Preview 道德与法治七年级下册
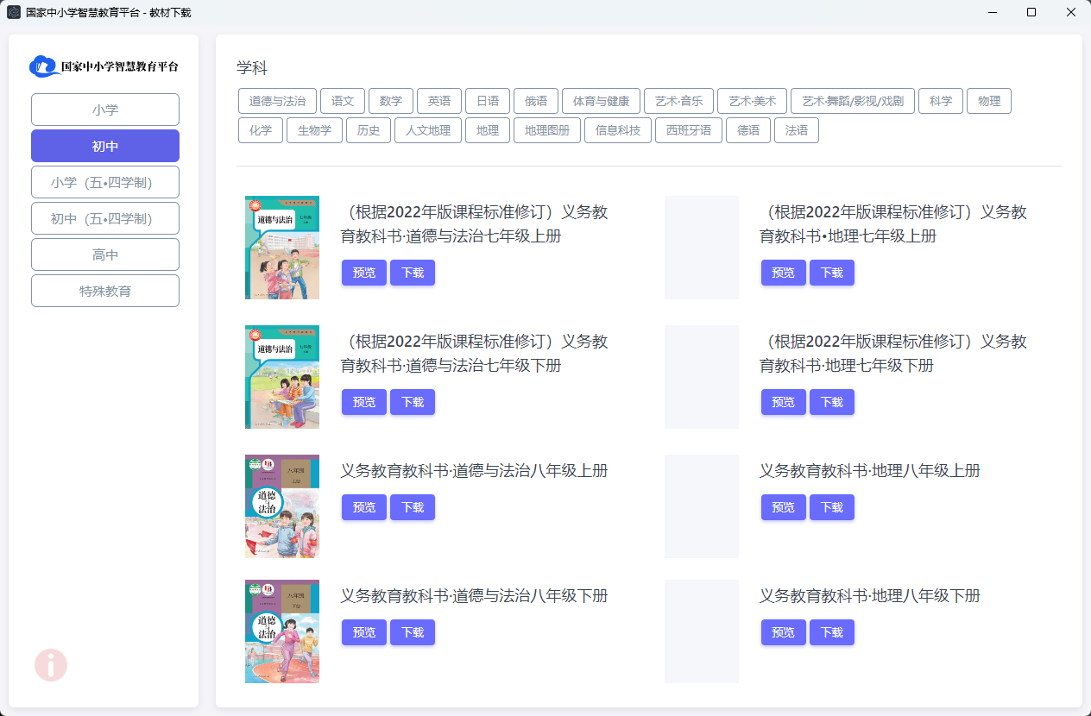The image size is (1091, 716). coord(364,402)
